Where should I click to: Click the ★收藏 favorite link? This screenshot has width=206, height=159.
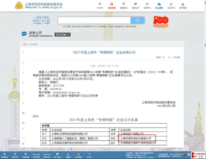click(x=177, y=57)
